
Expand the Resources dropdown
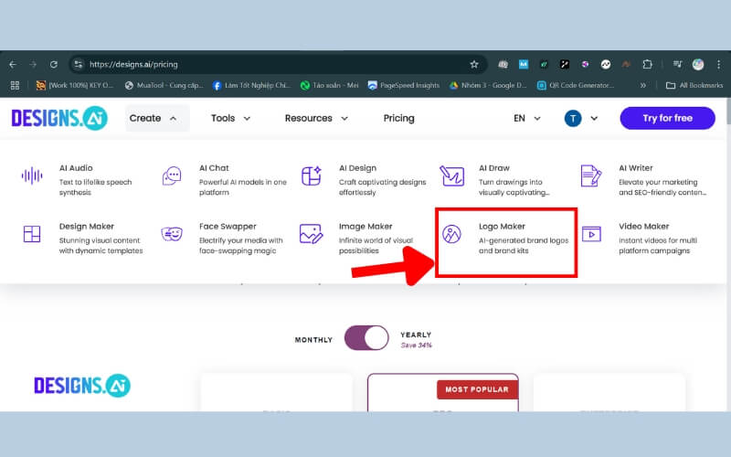(316, 119)
